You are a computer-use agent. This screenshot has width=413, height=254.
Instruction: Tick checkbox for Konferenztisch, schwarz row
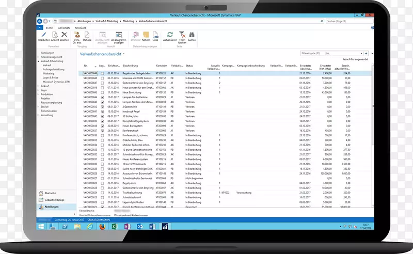coord(102,135)
